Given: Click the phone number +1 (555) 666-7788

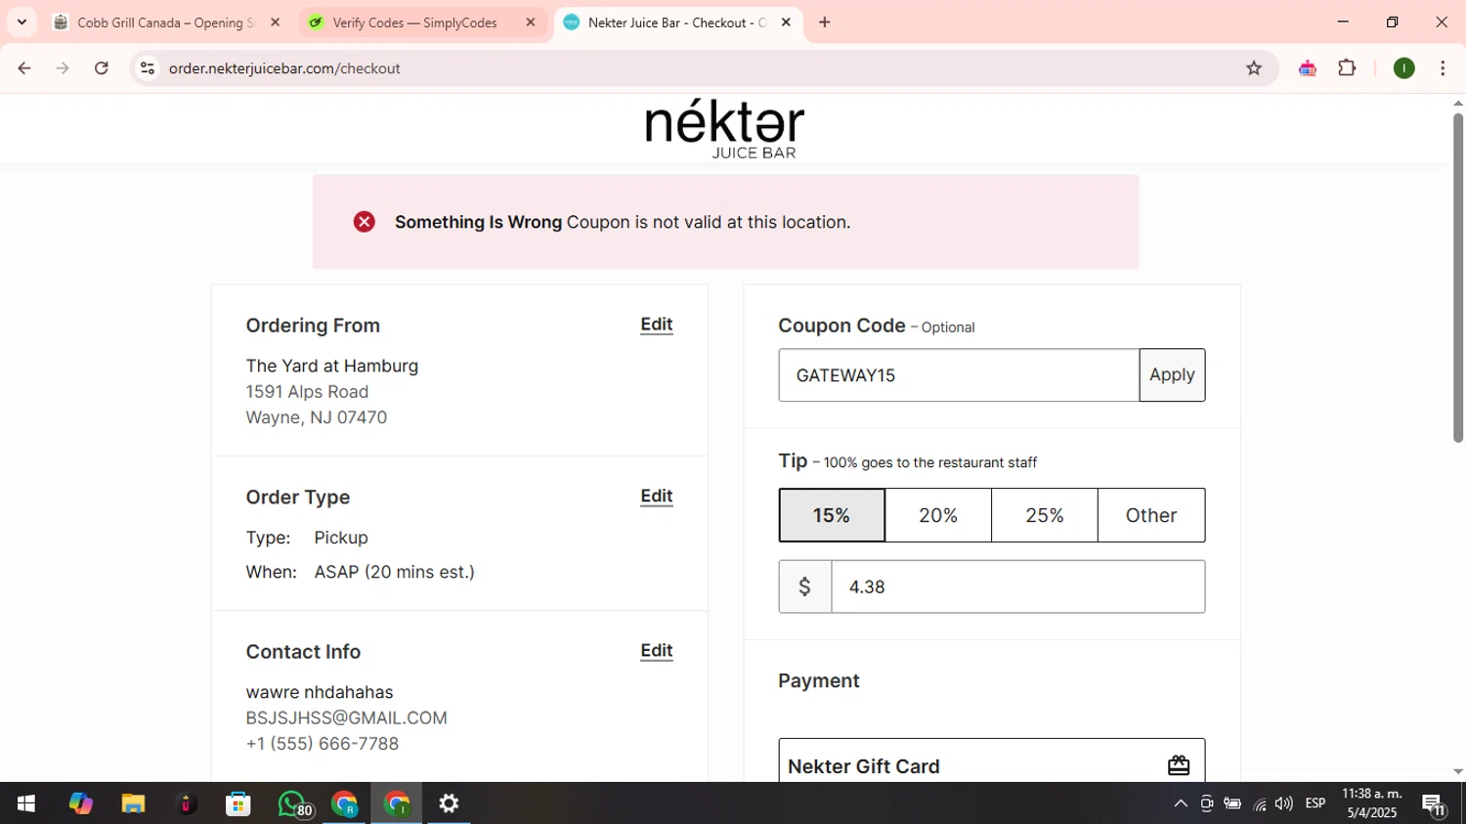Looking at the screenshot, I should (323, 744).
